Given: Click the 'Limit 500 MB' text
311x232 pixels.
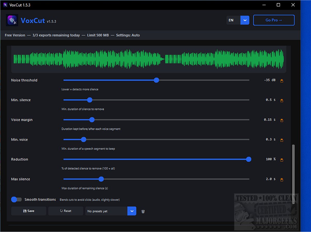Looking at the screenshot, I should click(98, 35).
